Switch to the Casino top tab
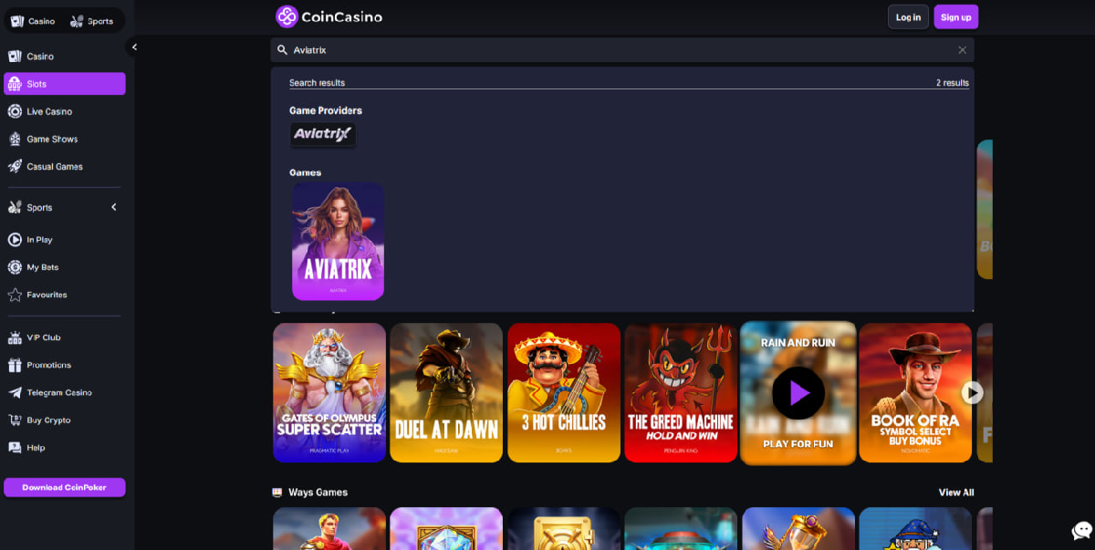The width and height of the screenshot is (1095, 550). [x=33, y=21]
